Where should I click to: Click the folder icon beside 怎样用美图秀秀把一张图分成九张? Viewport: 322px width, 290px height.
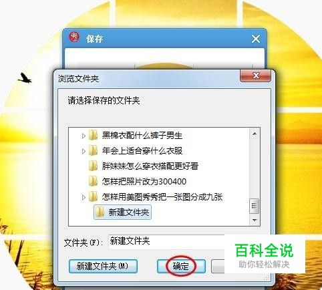(x=93, y=196)
